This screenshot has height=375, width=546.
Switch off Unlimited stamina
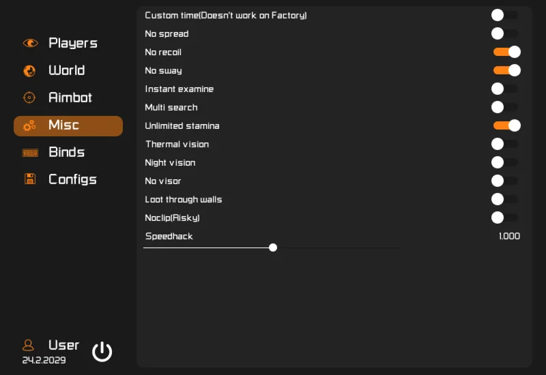click(507, 125)
